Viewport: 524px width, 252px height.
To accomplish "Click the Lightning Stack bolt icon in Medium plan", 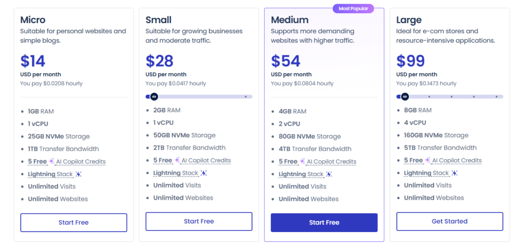I will point(329,174).
